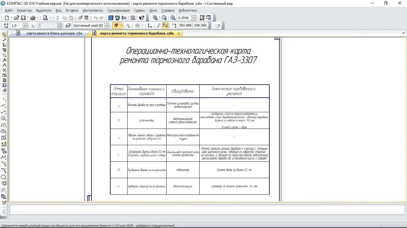
Task: Open the Designations panel icon in the left toolbar
Action: 4,45
